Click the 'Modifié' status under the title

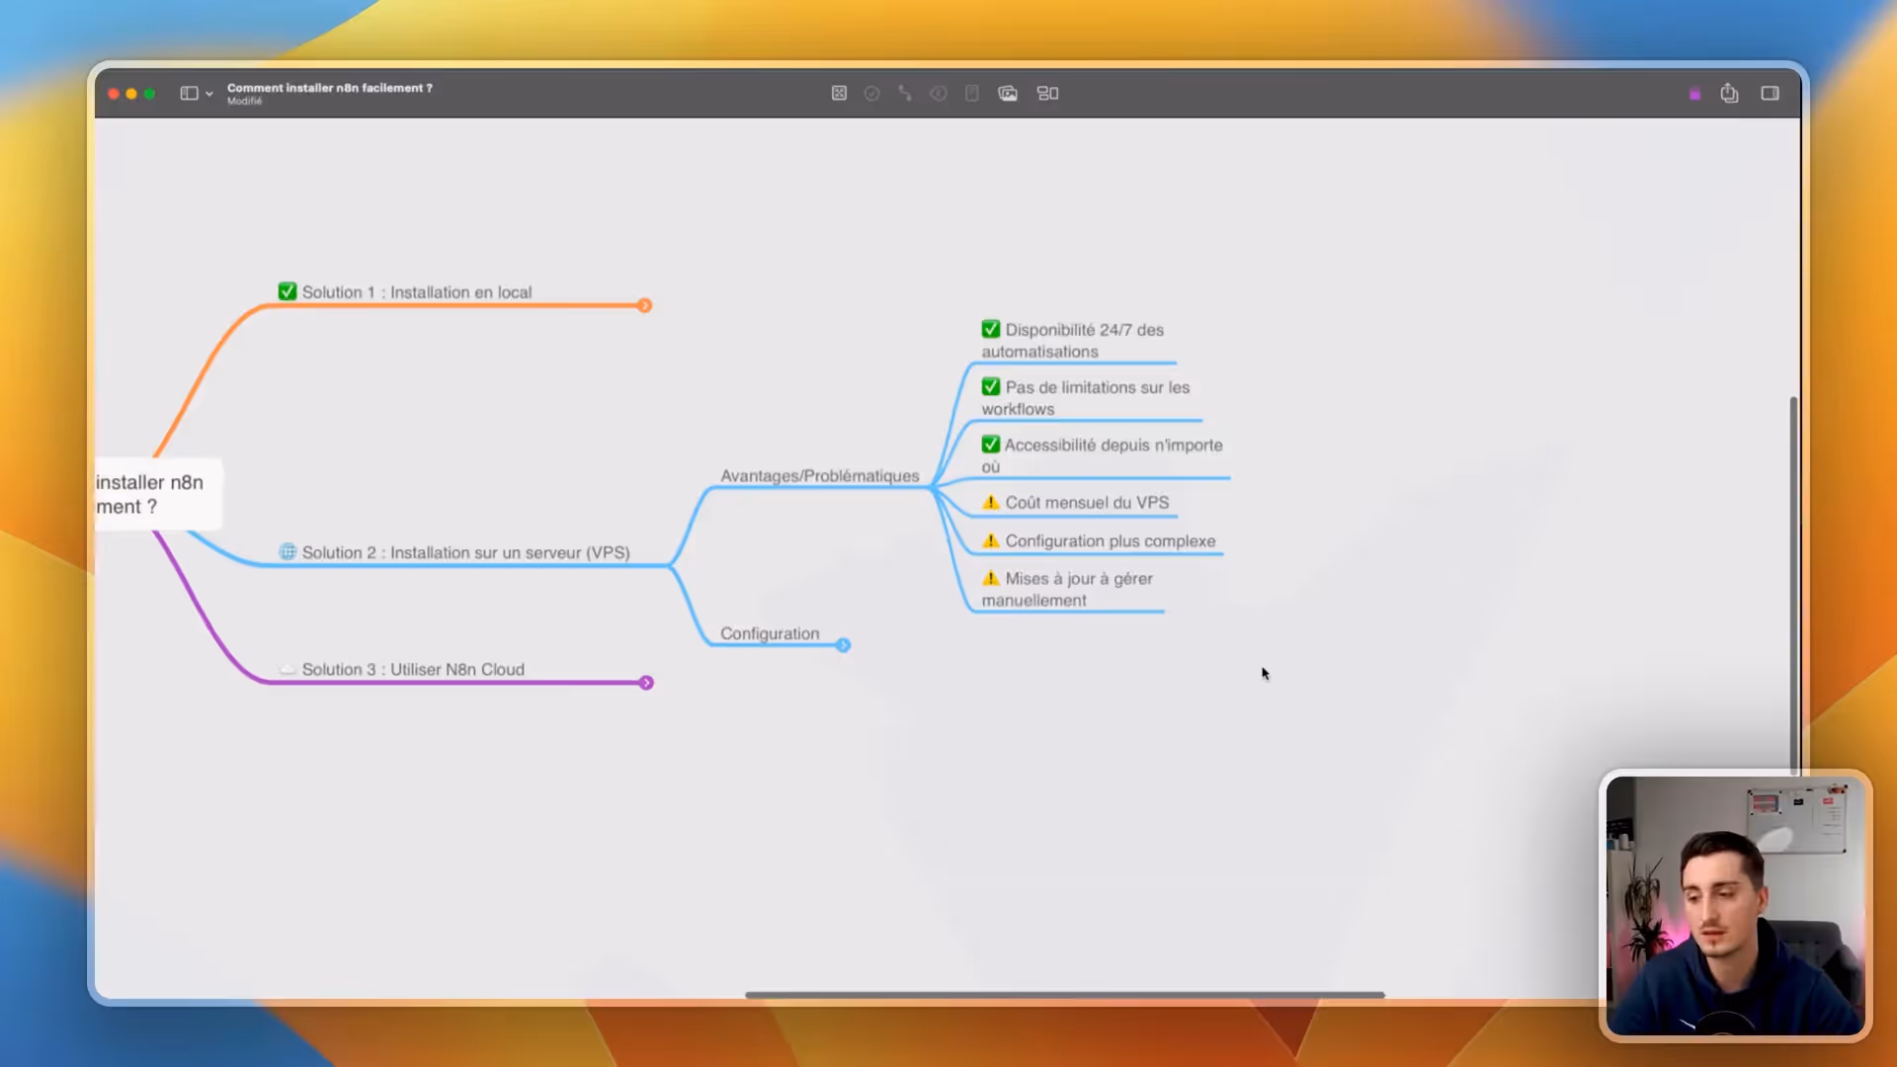click(x=245, y=101)
